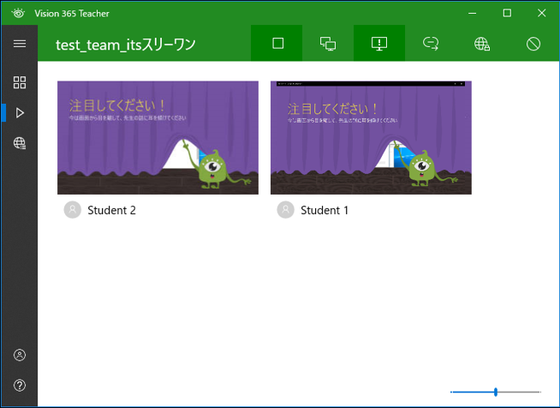This screenshot has width=560, height=408.
Task: Minimize the Vision 365 Teacher window
Action: (x=472, y=13)
